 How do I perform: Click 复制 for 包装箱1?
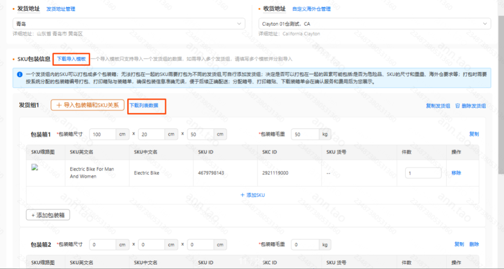(474, 134)
